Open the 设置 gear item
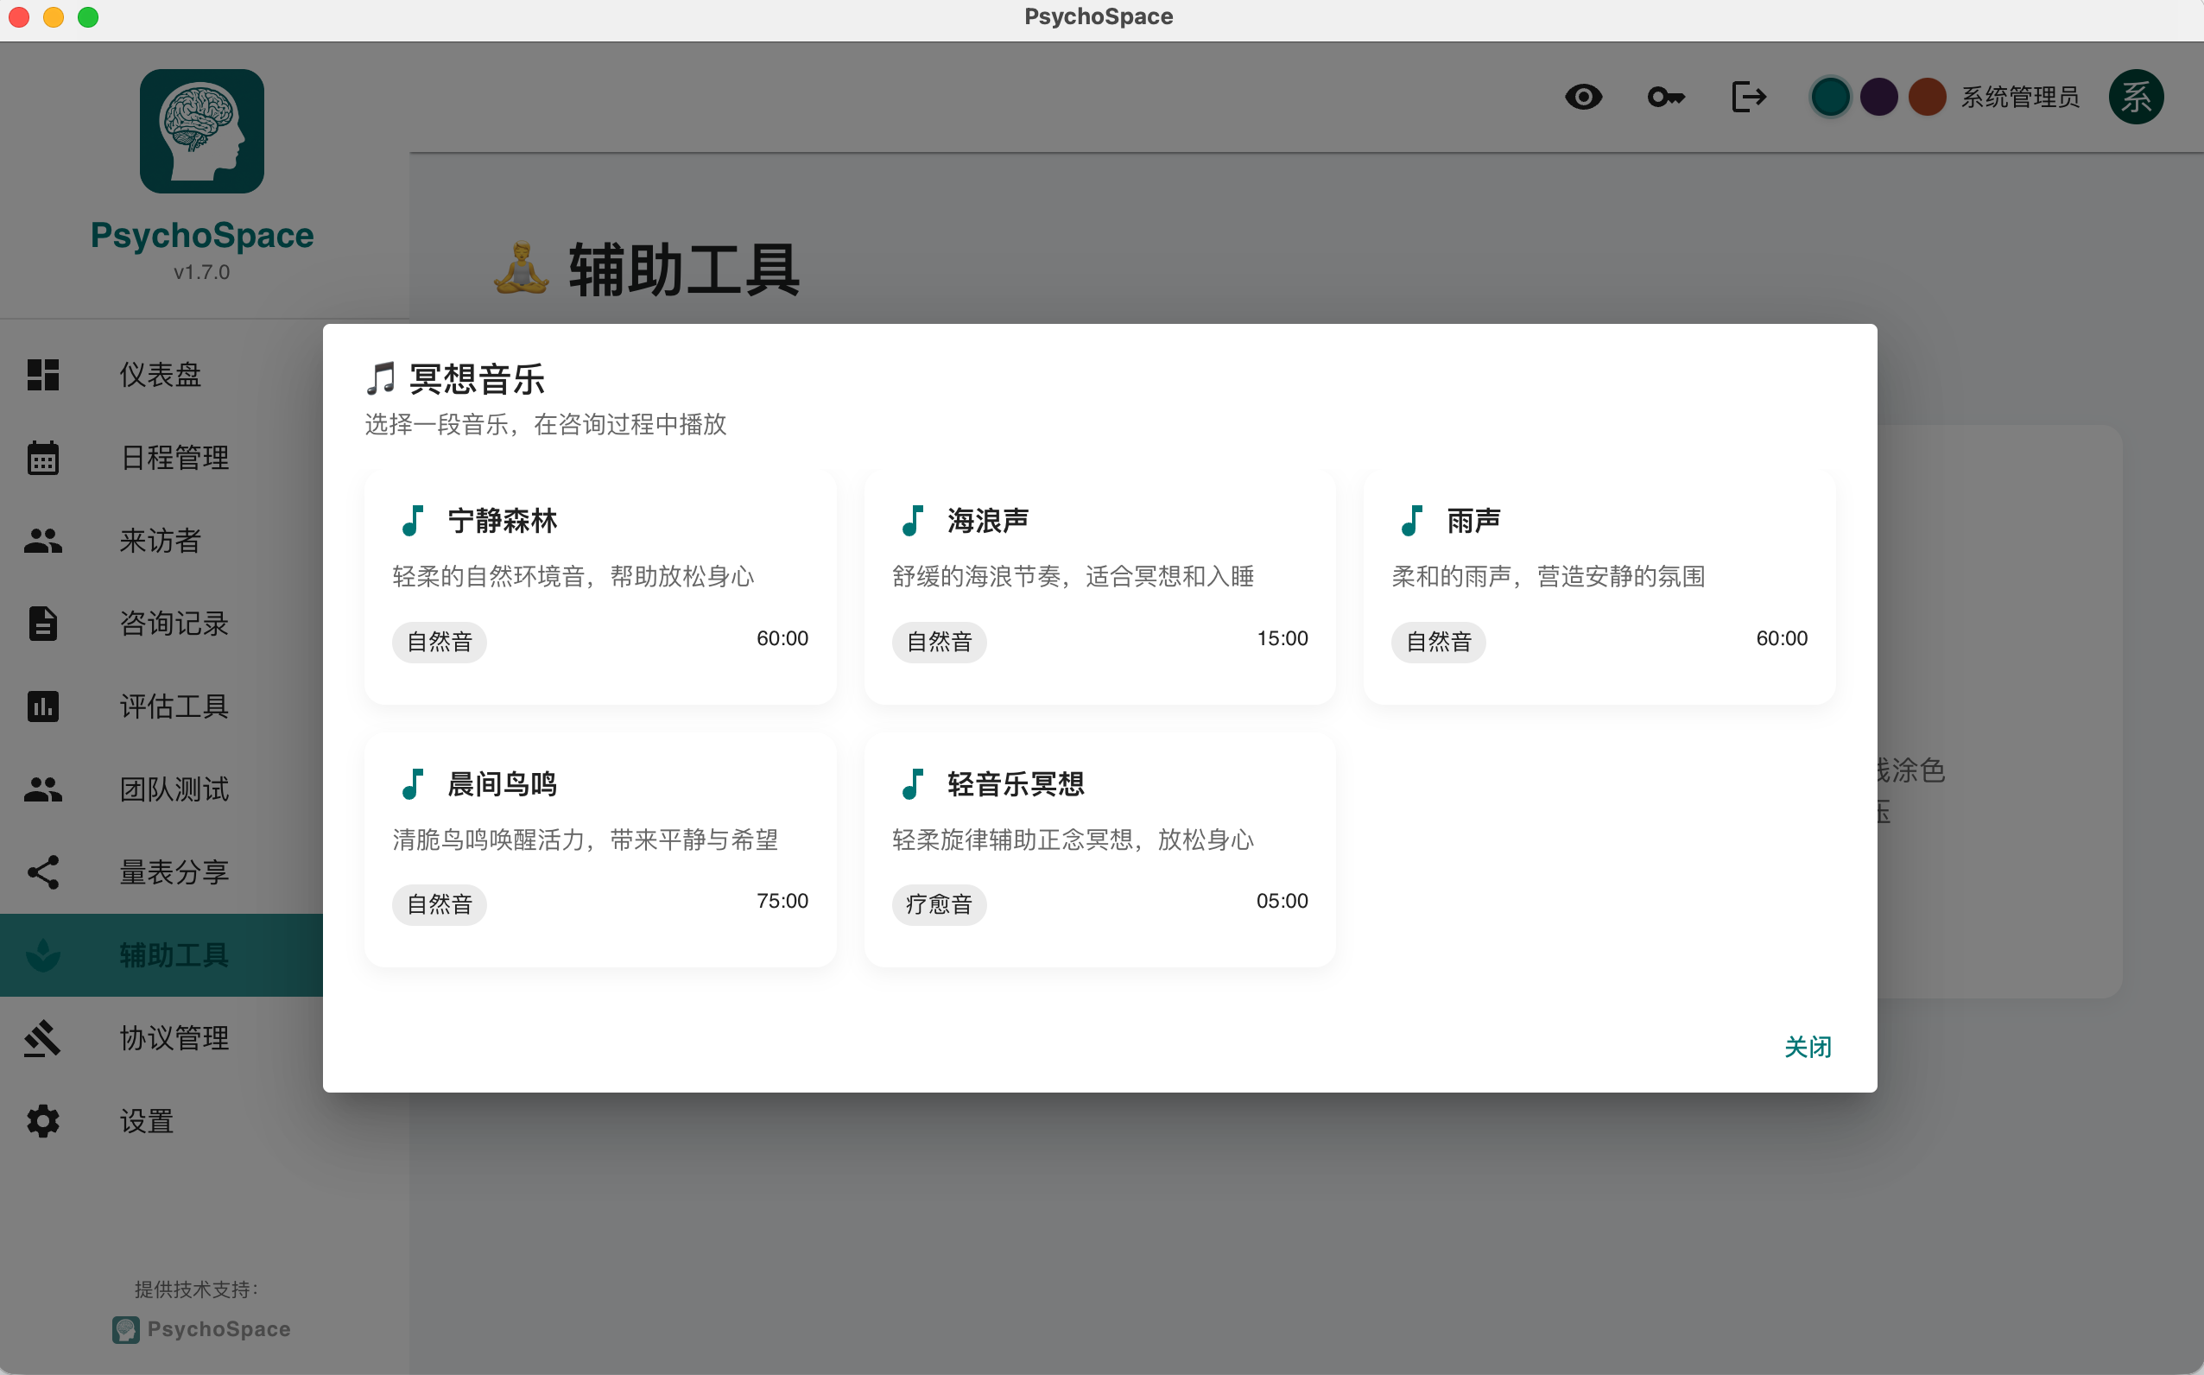The width and height of the screenshot is (2204, 1375). [42, 1120]
